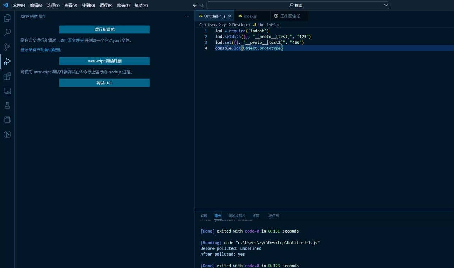Open the view's more actions menu
The image size is (454, 268).
coord(187,16)
